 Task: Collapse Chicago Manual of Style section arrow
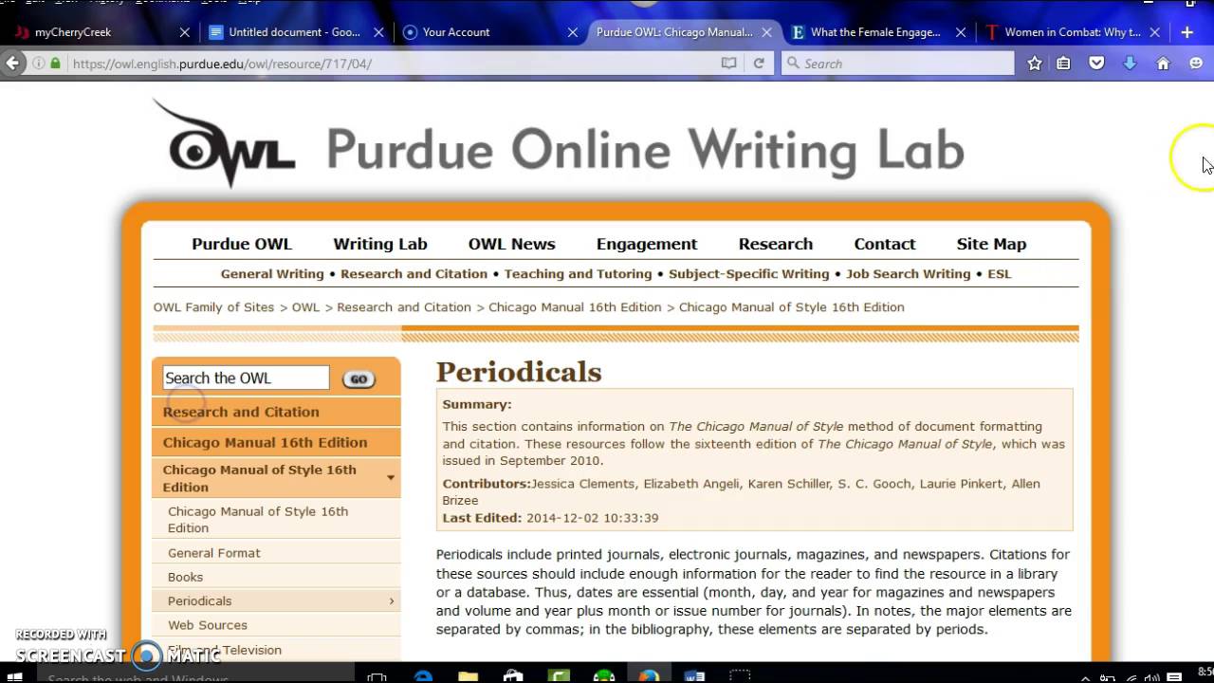click(391, 478)
